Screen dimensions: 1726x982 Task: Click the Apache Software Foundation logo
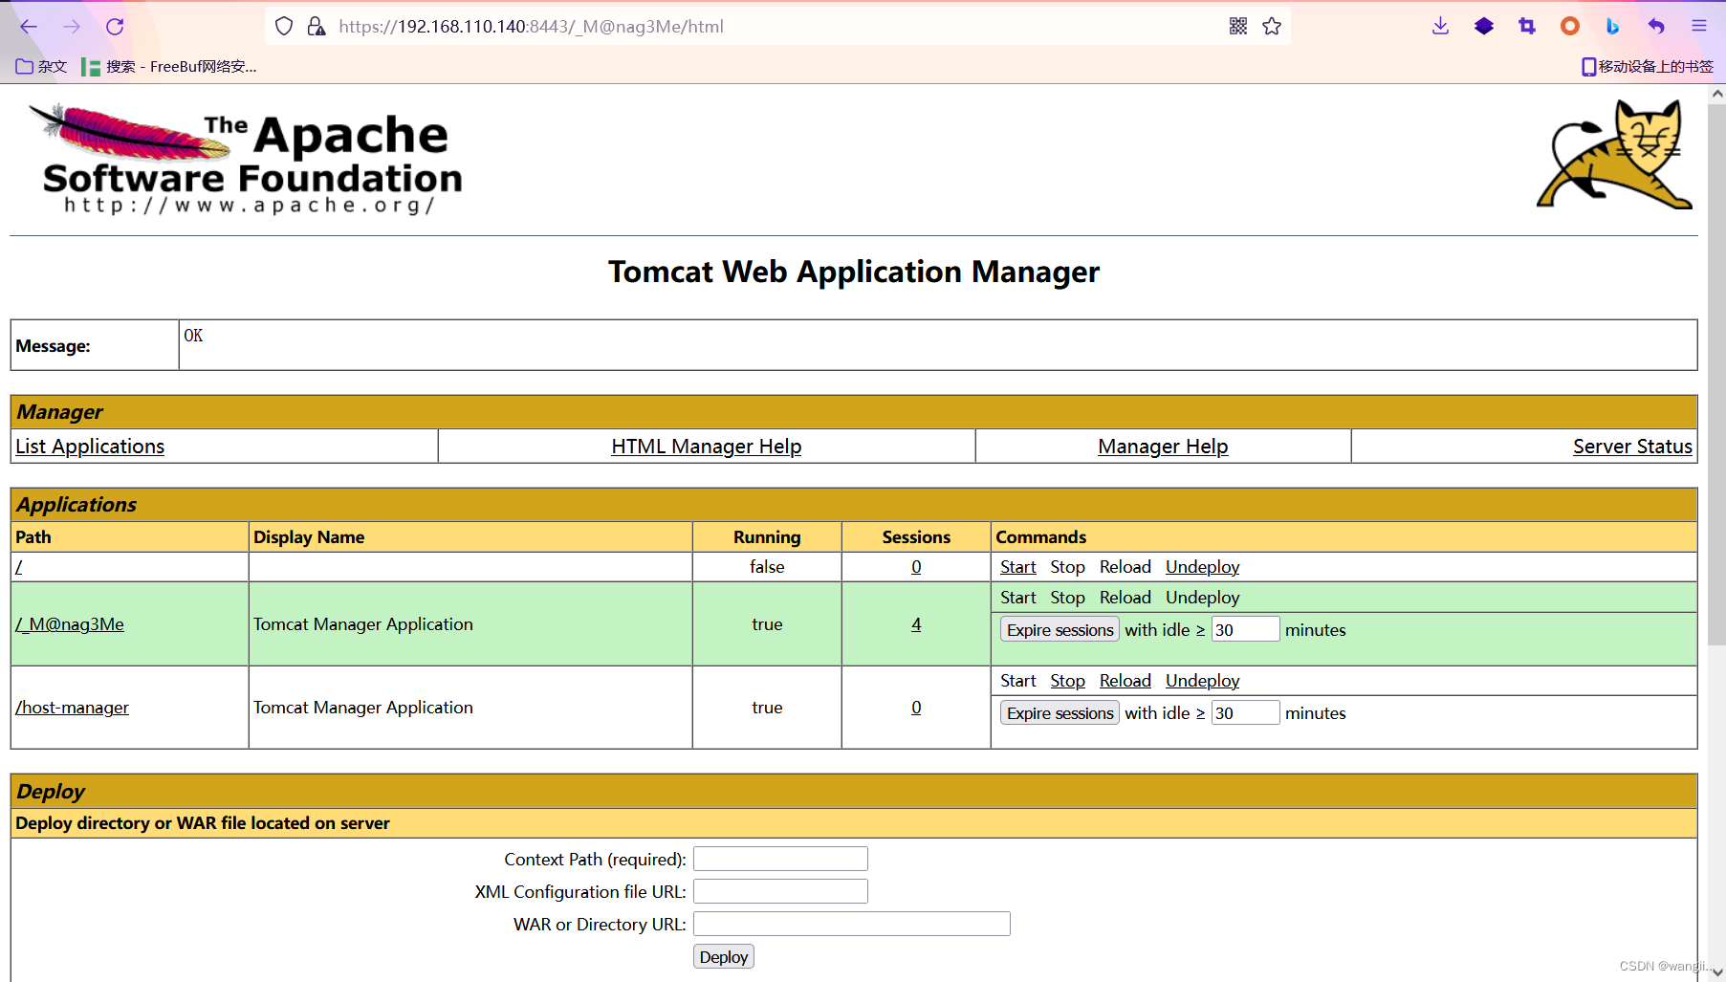point(247,158)
